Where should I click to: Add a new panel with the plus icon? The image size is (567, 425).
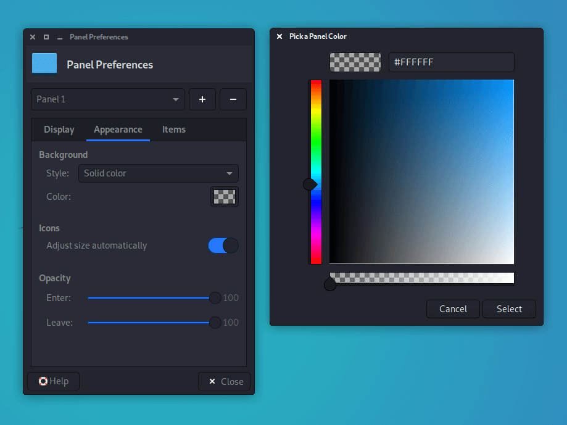(202, 99)
